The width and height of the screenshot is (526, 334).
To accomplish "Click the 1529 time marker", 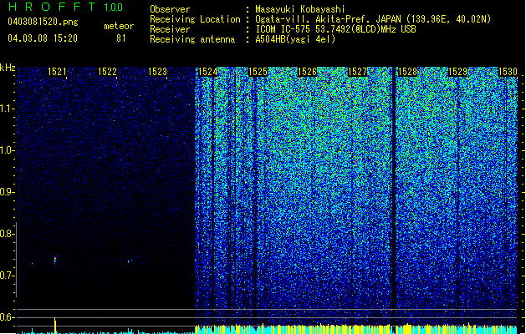I will 458,72.
